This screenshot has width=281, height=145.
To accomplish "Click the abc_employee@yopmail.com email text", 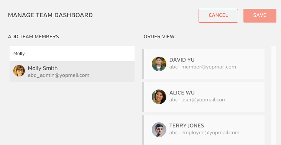I will pyautogui.click(x=204, y=133).
